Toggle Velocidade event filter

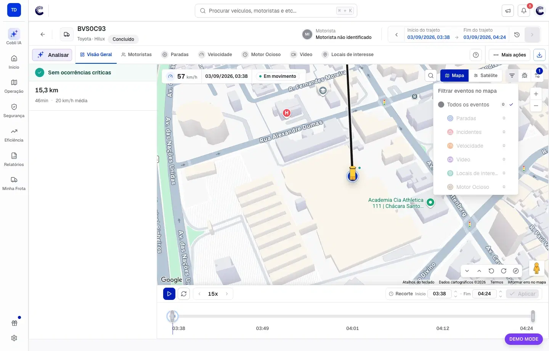476,146
